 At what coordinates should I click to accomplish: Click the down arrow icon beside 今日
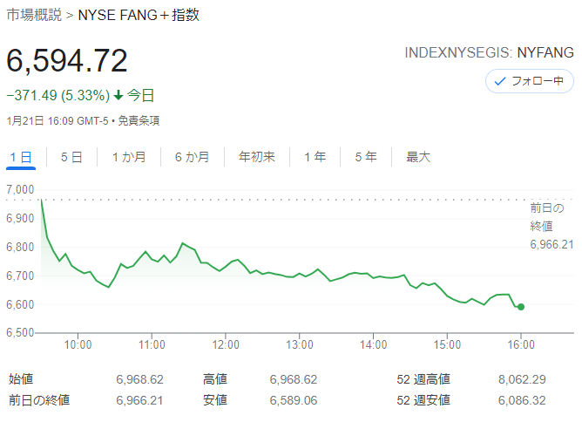118,96
